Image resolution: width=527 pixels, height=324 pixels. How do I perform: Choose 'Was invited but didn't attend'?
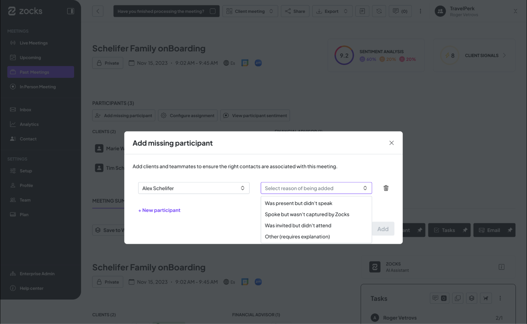298,225
